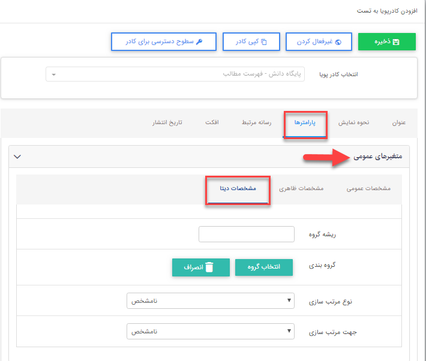Open the تاریخ انتشار tab
Screen dimensions: 426x361
click(167, 122)
